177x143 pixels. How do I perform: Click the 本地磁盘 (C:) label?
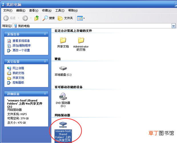pos(63,75)
